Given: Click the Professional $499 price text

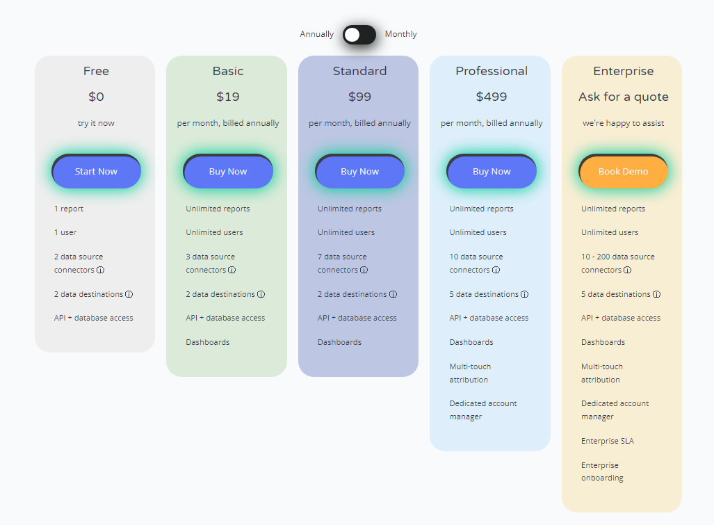Looking at the screenshot, I should click(492, 97).
